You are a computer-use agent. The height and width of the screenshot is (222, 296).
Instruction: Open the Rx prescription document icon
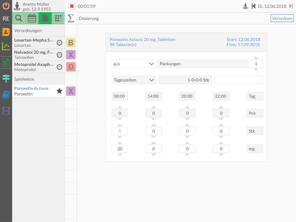(x=6, y=63)
